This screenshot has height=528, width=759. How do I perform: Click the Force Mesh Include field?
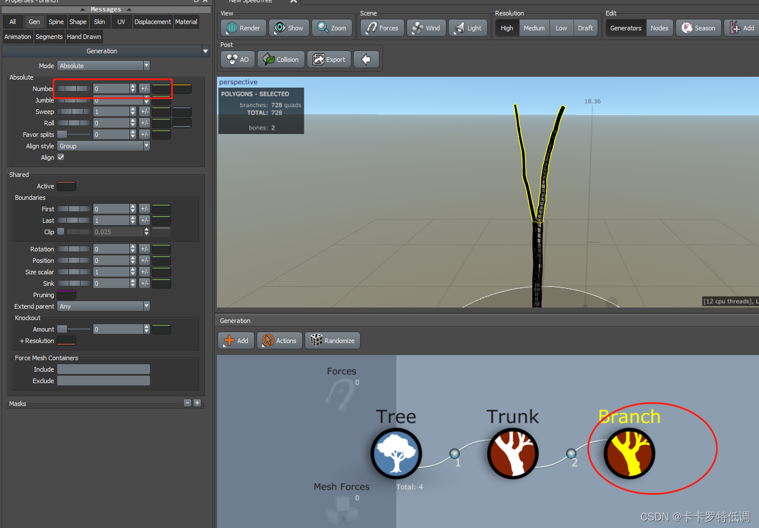[104, 369]
